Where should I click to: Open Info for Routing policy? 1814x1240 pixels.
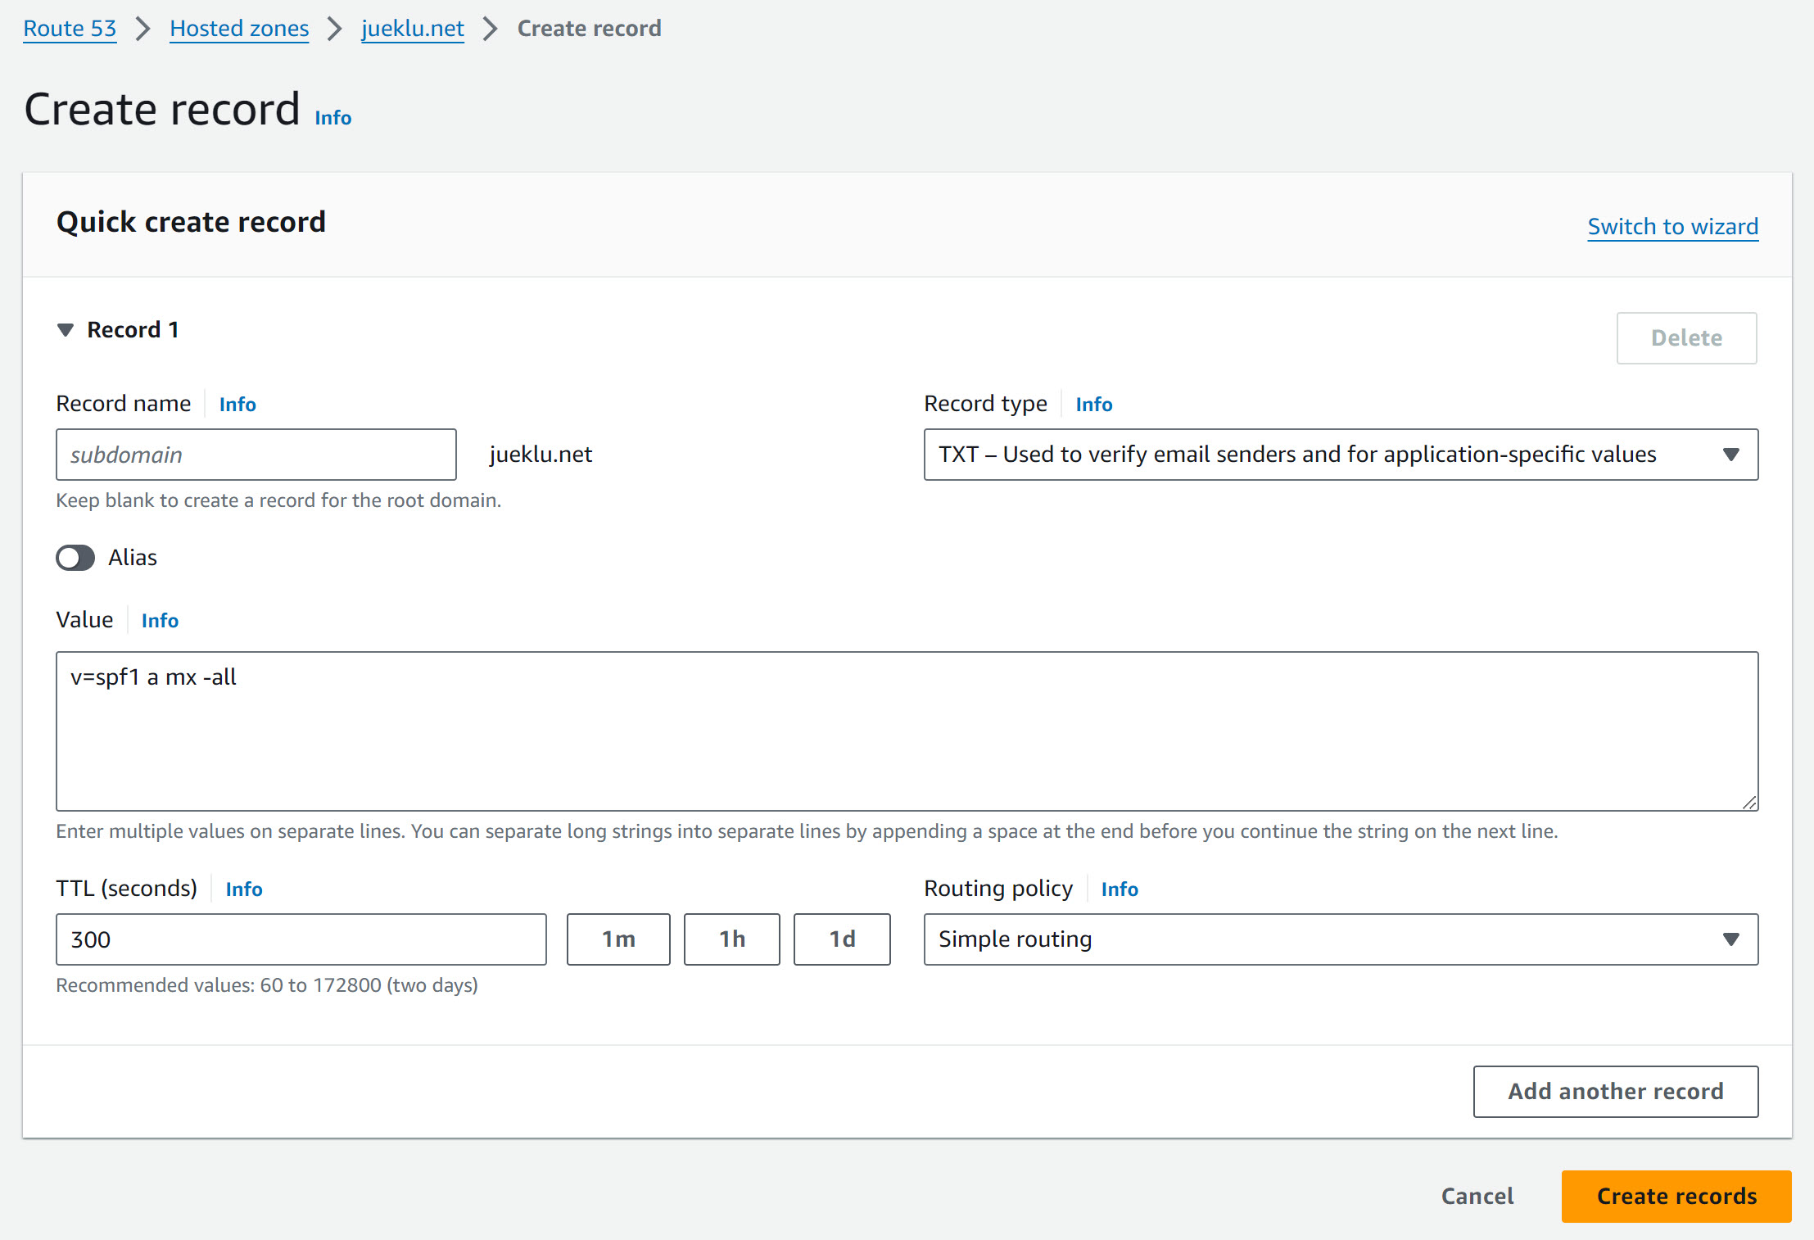pos(1119,889)
